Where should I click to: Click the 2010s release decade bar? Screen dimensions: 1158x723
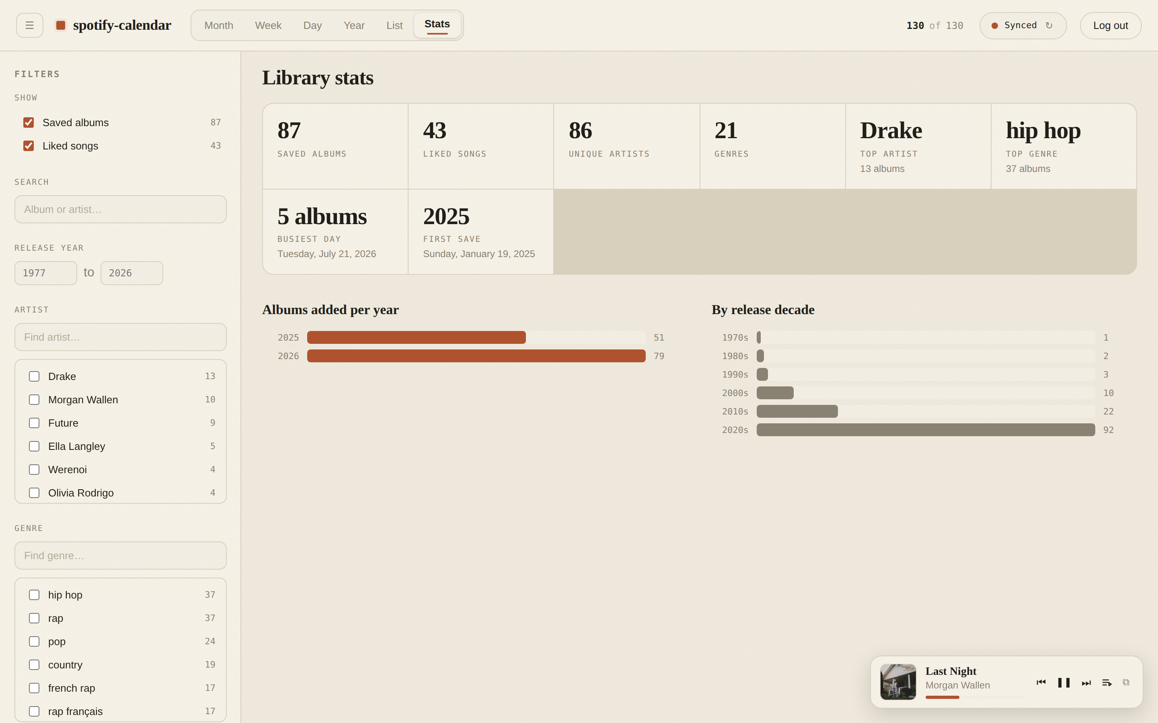tap(797, 411)
